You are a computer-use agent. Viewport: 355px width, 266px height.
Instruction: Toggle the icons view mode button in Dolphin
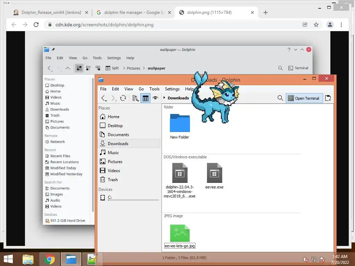pos(145,98)
